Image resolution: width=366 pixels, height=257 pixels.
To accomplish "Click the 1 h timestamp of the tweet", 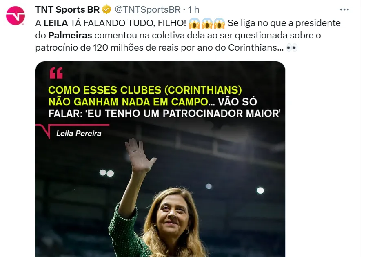I will (193, 9).
